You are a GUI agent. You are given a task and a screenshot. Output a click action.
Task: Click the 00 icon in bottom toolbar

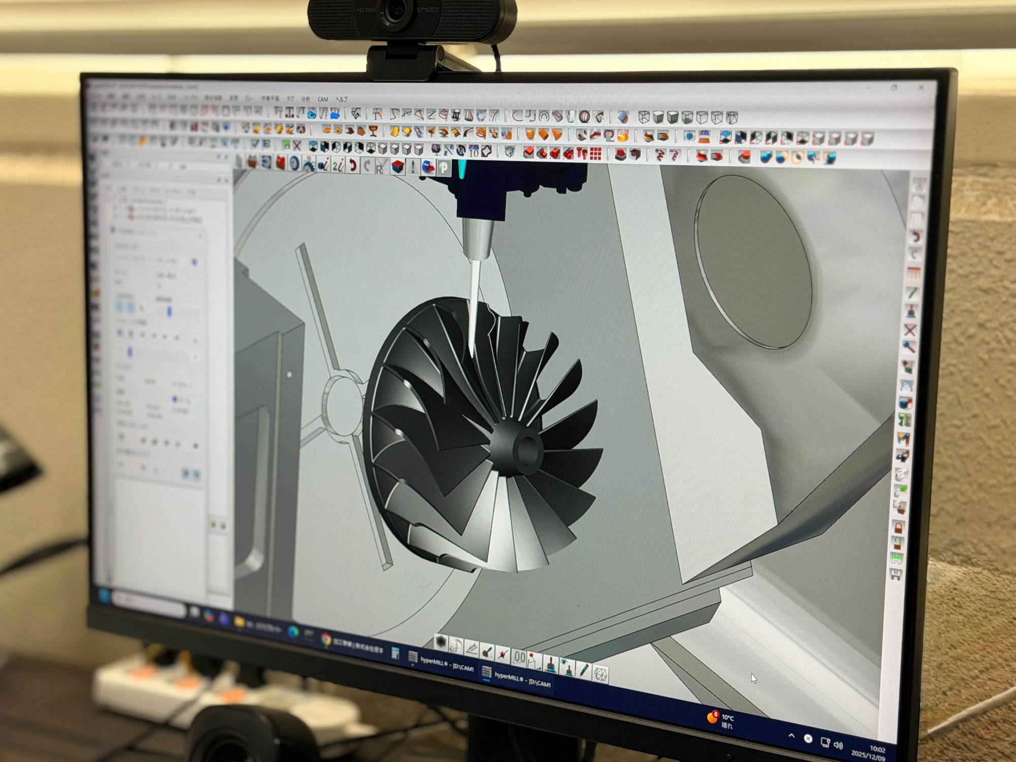519,658
